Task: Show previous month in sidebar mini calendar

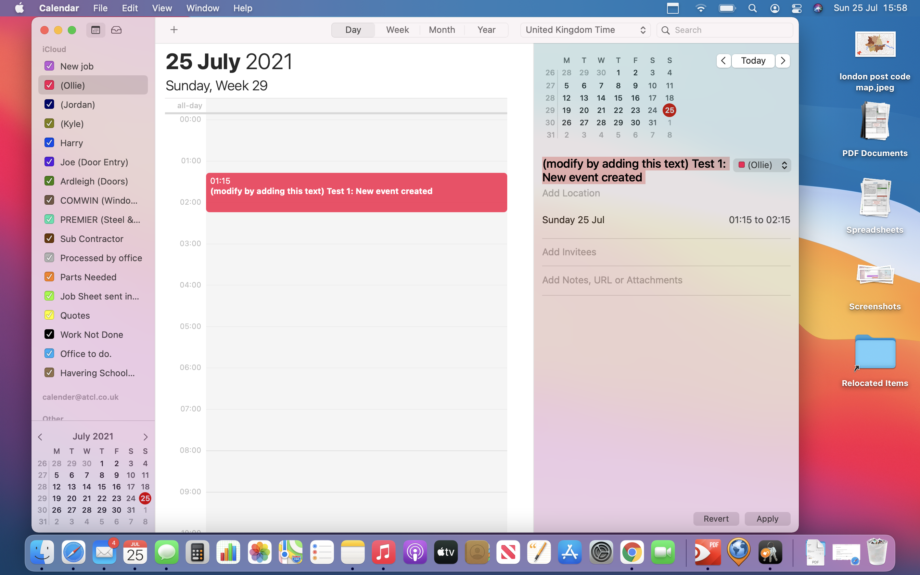Action: coord(40,437)
